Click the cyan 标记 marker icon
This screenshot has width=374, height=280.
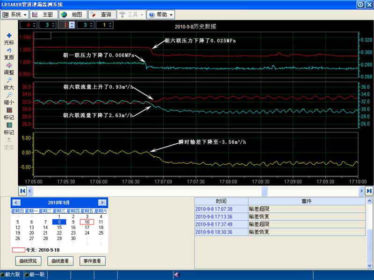(9, 125)
